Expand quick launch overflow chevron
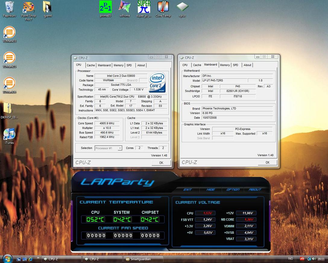The image size is (328, 263). coord(38,258)
